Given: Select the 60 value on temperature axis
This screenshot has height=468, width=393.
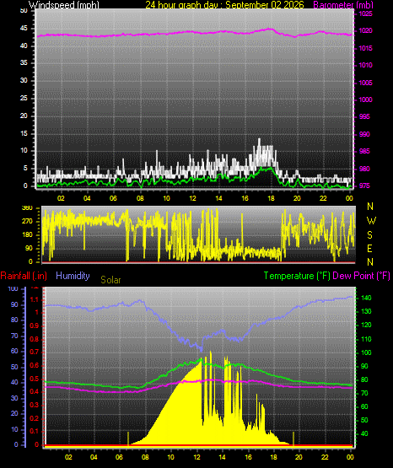Looking at the screenshot, I should tap(364, 406).
